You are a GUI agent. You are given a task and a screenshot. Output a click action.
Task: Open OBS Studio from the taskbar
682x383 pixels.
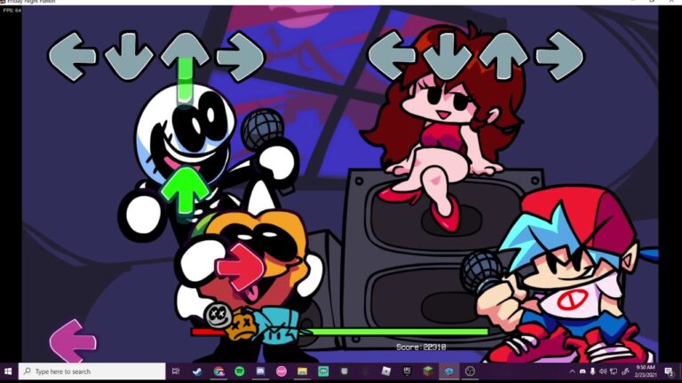coord(470,371)
